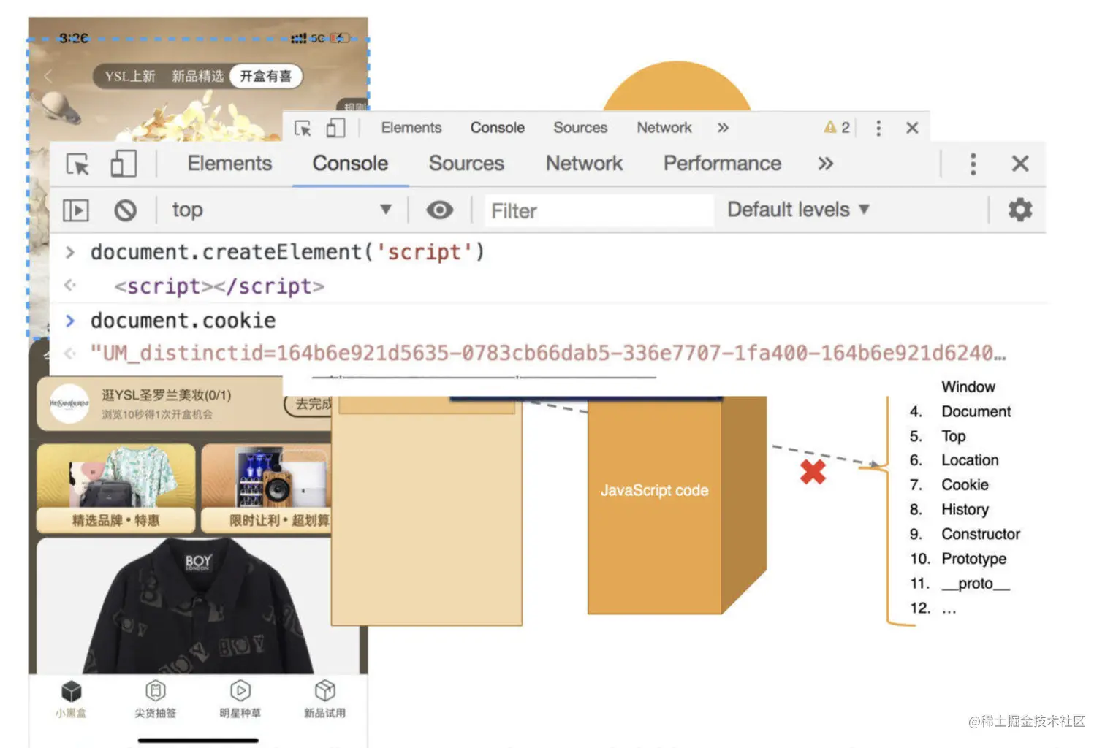Close the back DevTools window
The height and width of the screenshot is (748, 1105).
tap(912, 128)
